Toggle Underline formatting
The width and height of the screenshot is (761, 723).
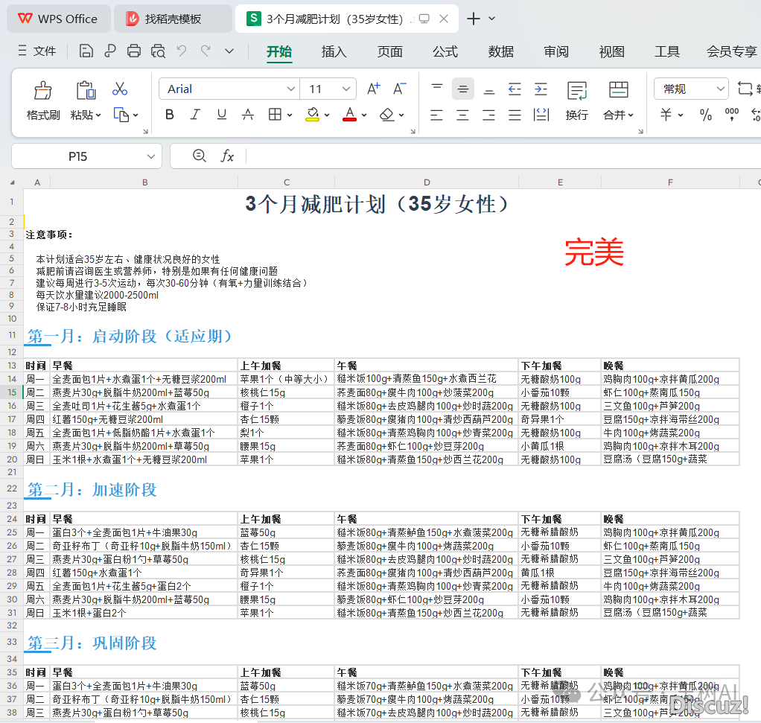tap(222, 115)
